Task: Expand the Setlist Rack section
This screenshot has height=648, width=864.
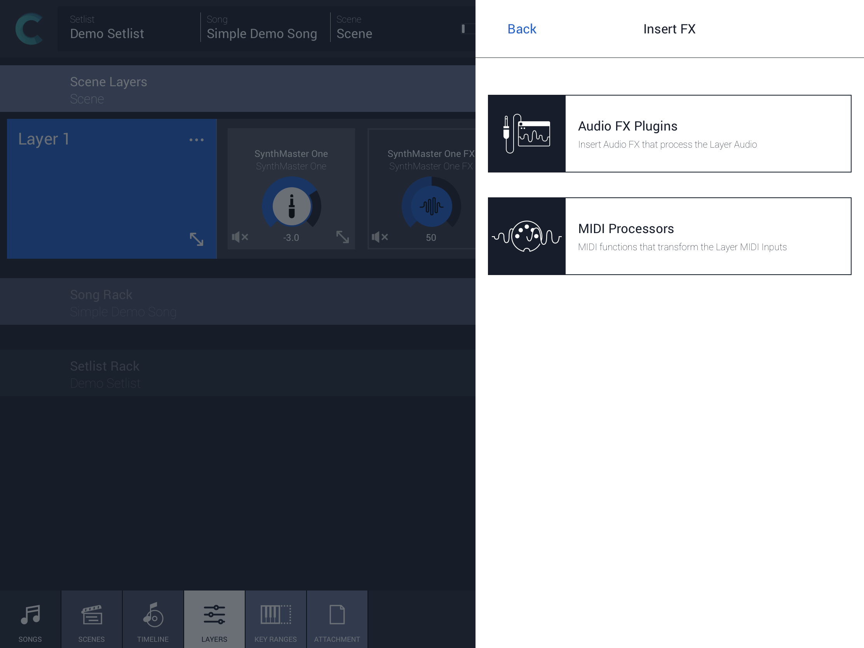Action: pos(237,373)
